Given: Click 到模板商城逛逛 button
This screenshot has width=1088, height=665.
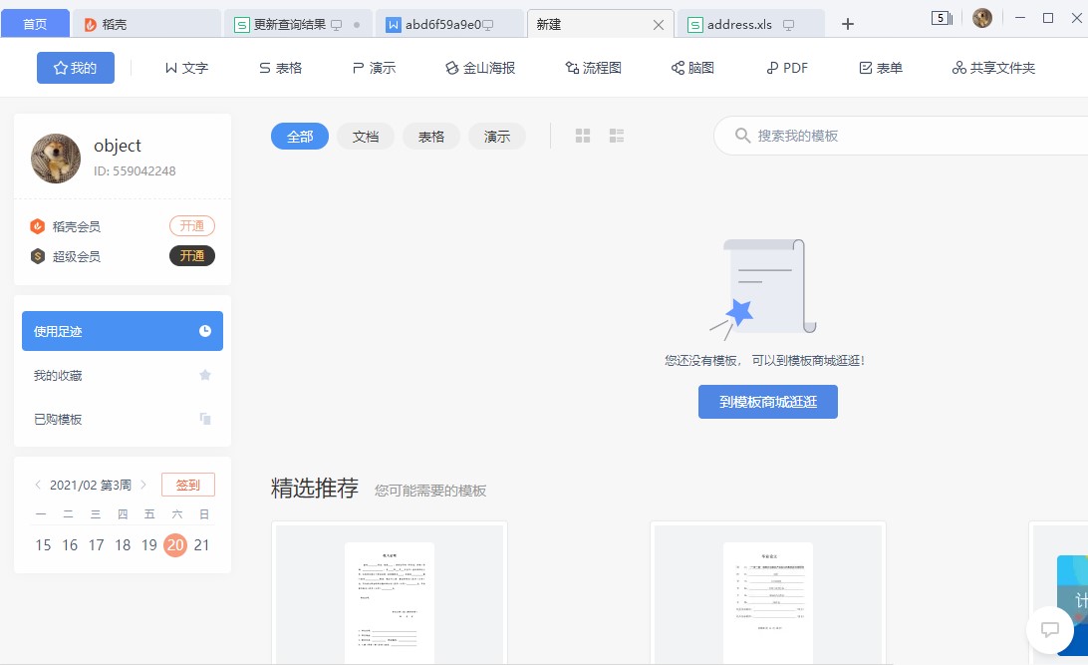Looking at the screenshot, I should point(767,402).
